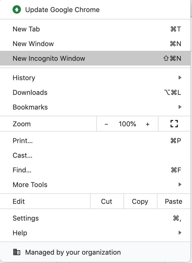Click the Copy button
This screenshot has height=263, width=192.
(140, 201)
